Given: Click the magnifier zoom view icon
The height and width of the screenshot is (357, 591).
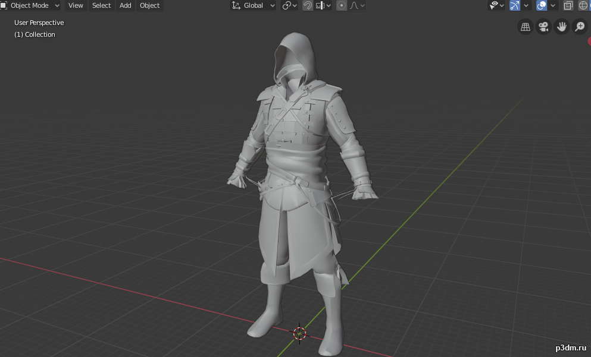Looking at the screenshot, I should [579, 27].
